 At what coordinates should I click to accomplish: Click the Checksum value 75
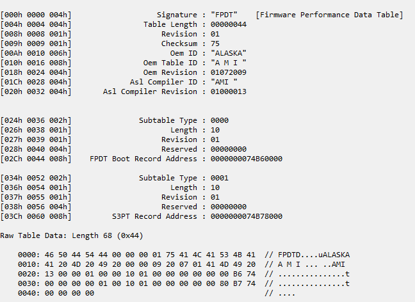pyautogui.click(x=215, y=44)
